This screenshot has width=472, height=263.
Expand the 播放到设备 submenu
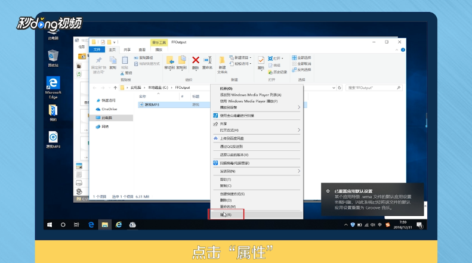(257, 107)
